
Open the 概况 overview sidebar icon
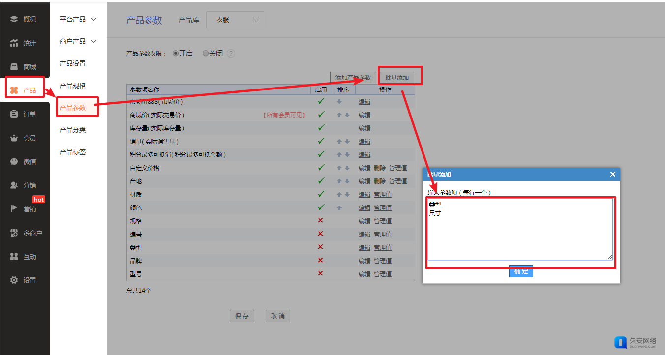(14, 19)
